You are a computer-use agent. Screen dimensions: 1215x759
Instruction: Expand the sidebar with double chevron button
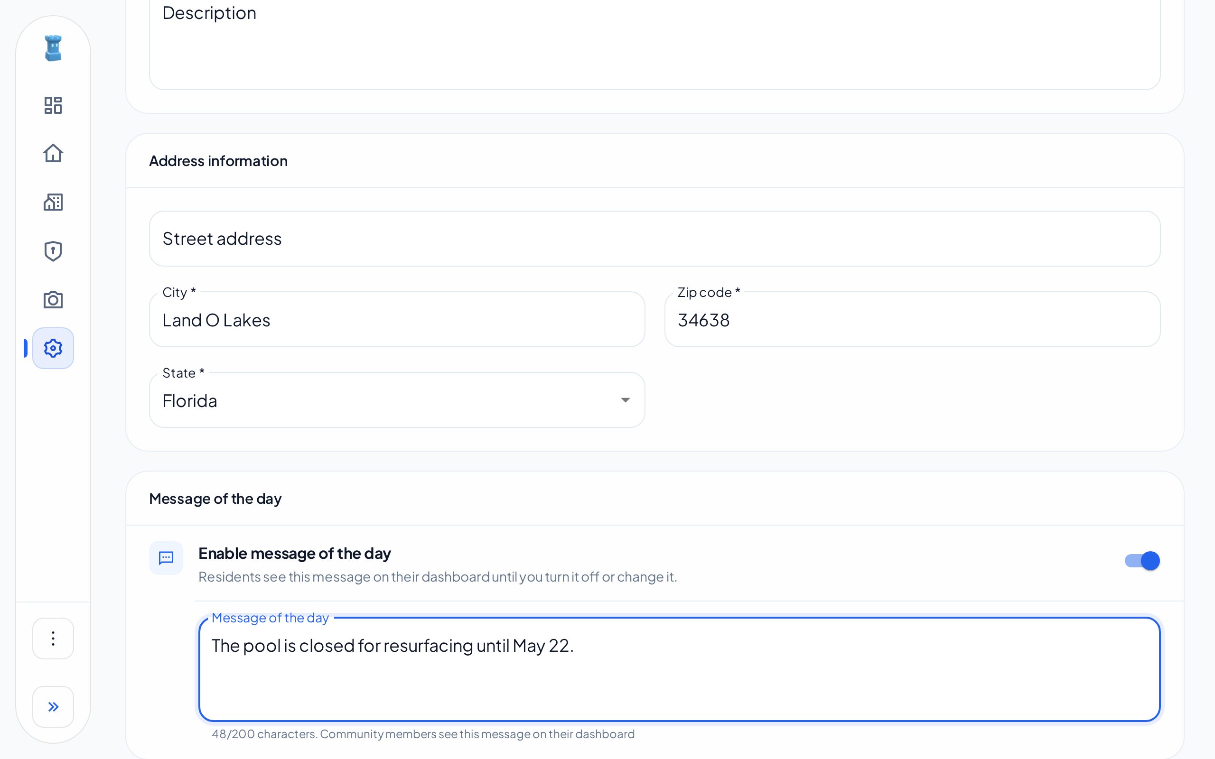pos(53,707)
